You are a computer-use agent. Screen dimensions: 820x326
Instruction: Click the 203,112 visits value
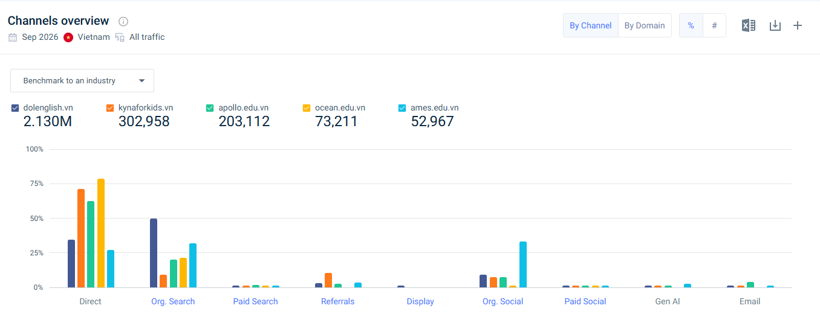(x=244, y=121)
